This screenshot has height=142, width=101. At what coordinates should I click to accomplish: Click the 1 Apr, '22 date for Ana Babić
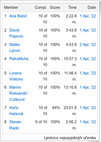(88, 16)
